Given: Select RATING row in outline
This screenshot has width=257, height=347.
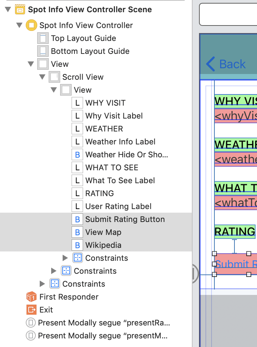Looking at the screenshot, I should (100, 193).
